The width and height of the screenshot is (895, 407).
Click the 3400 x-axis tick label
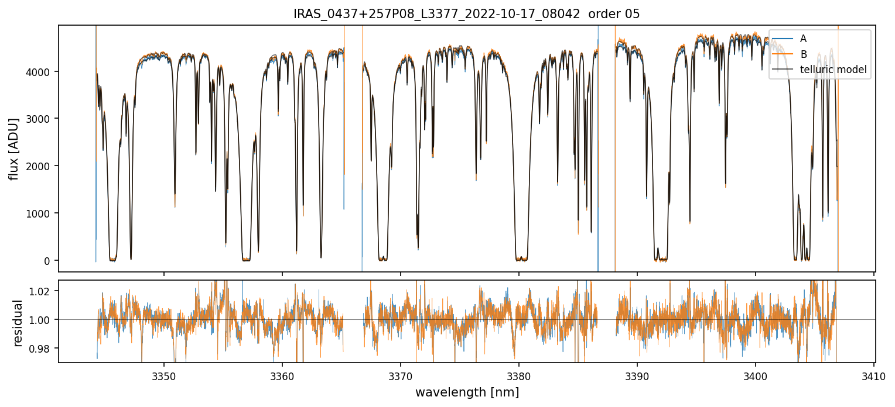coord(755,374)
